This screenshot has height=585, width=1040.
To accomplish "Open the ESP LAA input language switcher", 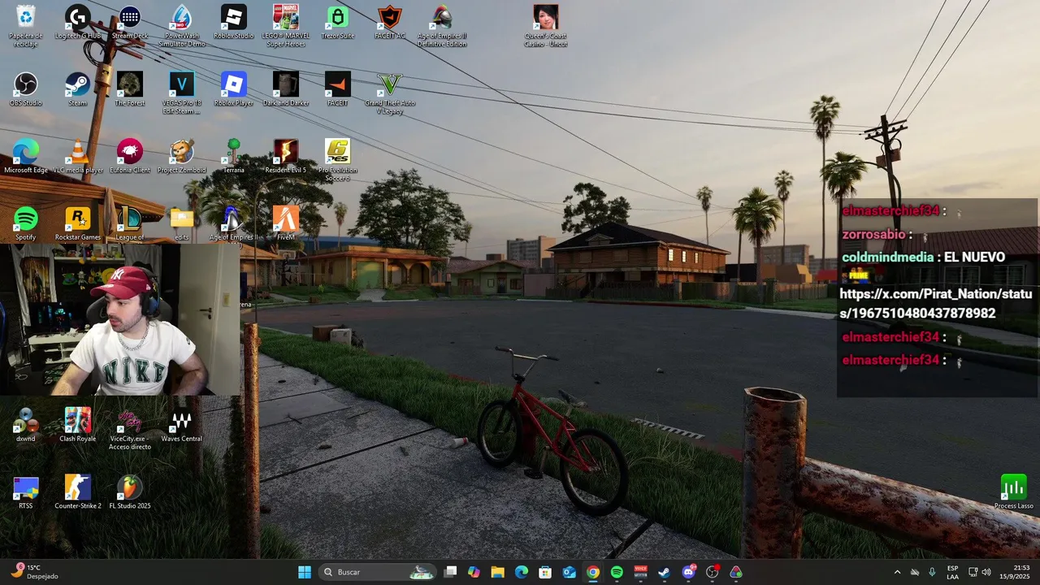I will tap(952, 572).
